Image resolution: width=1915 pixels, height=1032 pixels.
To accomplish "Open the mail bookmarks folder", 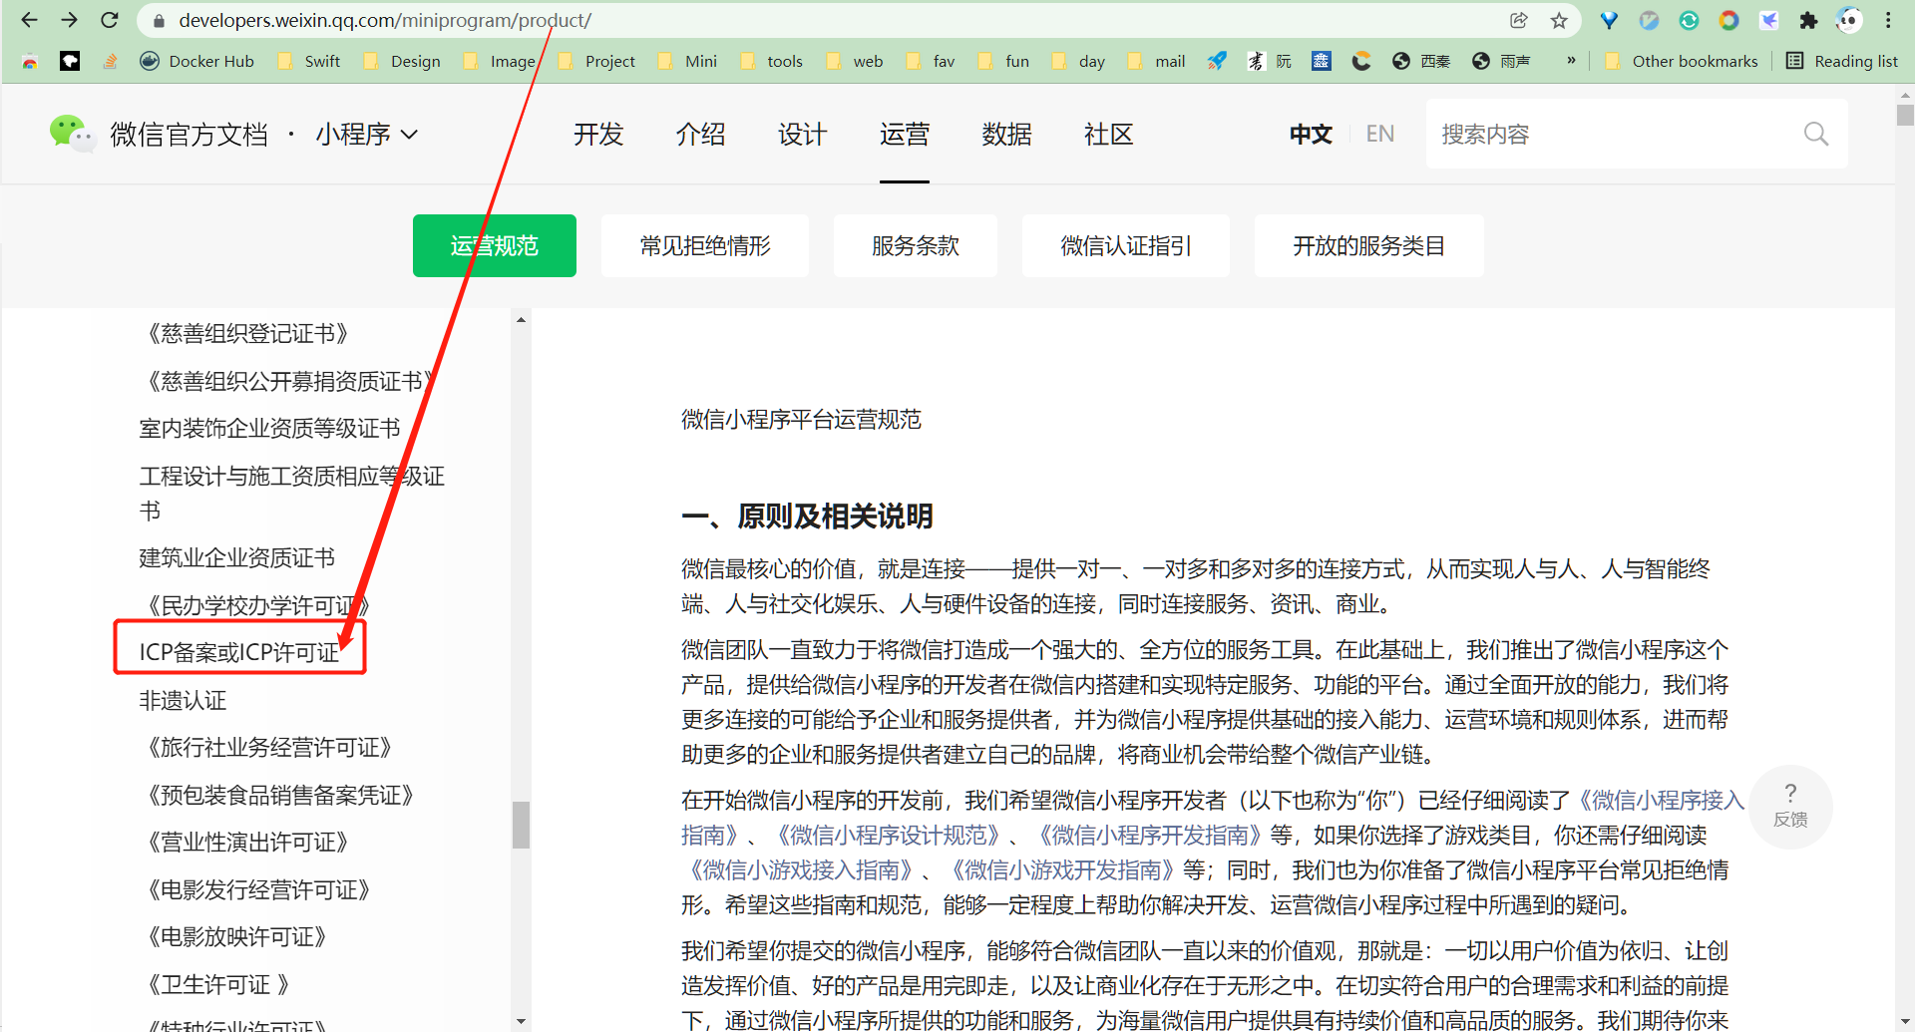I will (x=1156, y=61).
